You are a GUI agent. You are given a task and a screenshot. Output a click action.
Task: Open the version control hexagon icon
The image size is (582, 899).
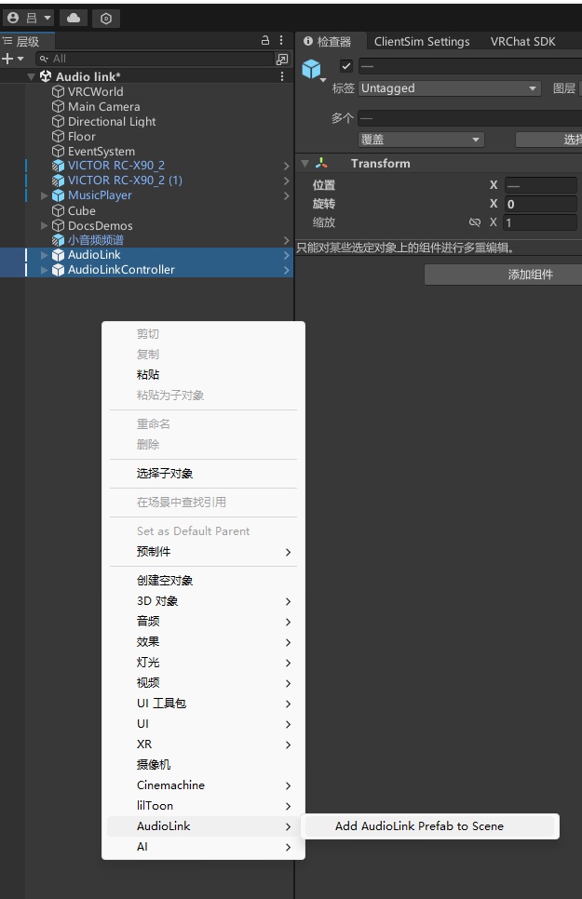click(106, 19)
